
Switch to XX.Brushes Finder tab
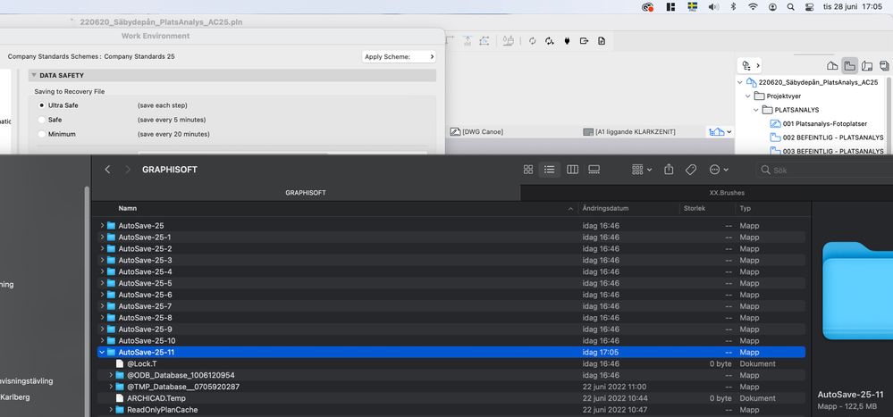coord(727,193)
